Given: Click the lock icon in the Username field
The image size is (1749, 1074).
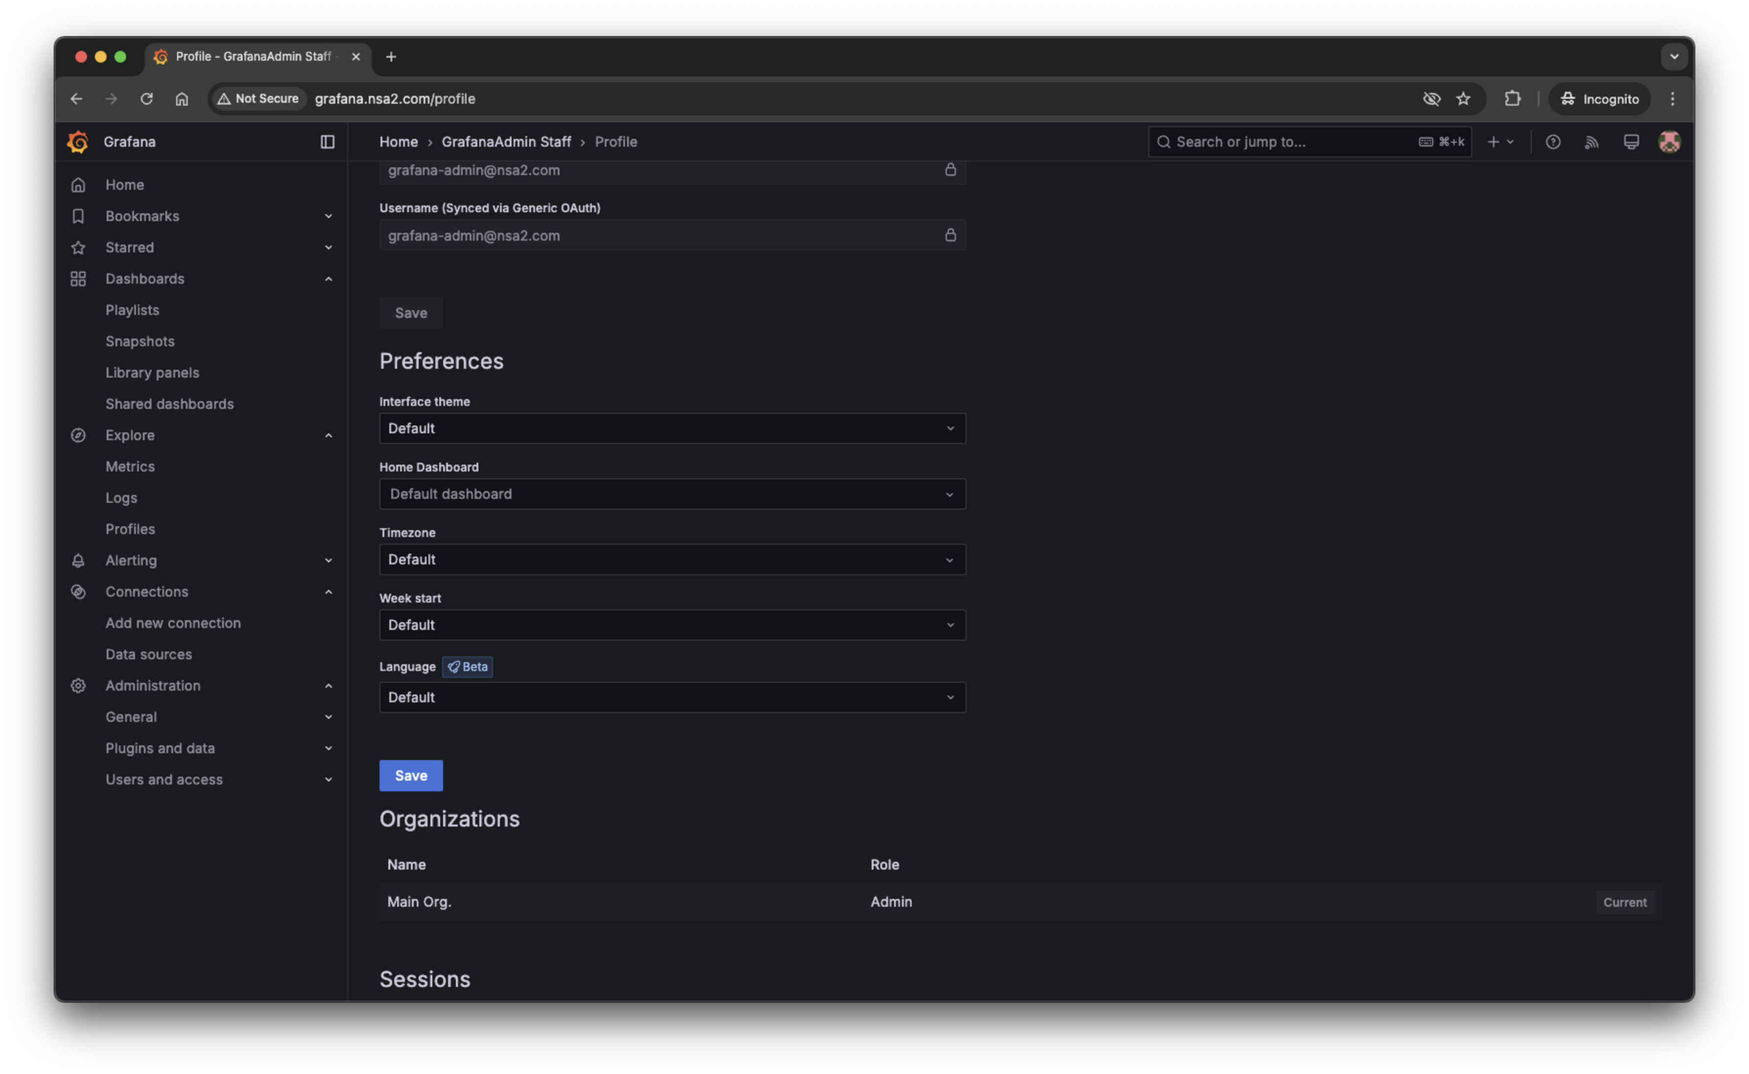Looking at the screenshot, I should click(950, 234).
